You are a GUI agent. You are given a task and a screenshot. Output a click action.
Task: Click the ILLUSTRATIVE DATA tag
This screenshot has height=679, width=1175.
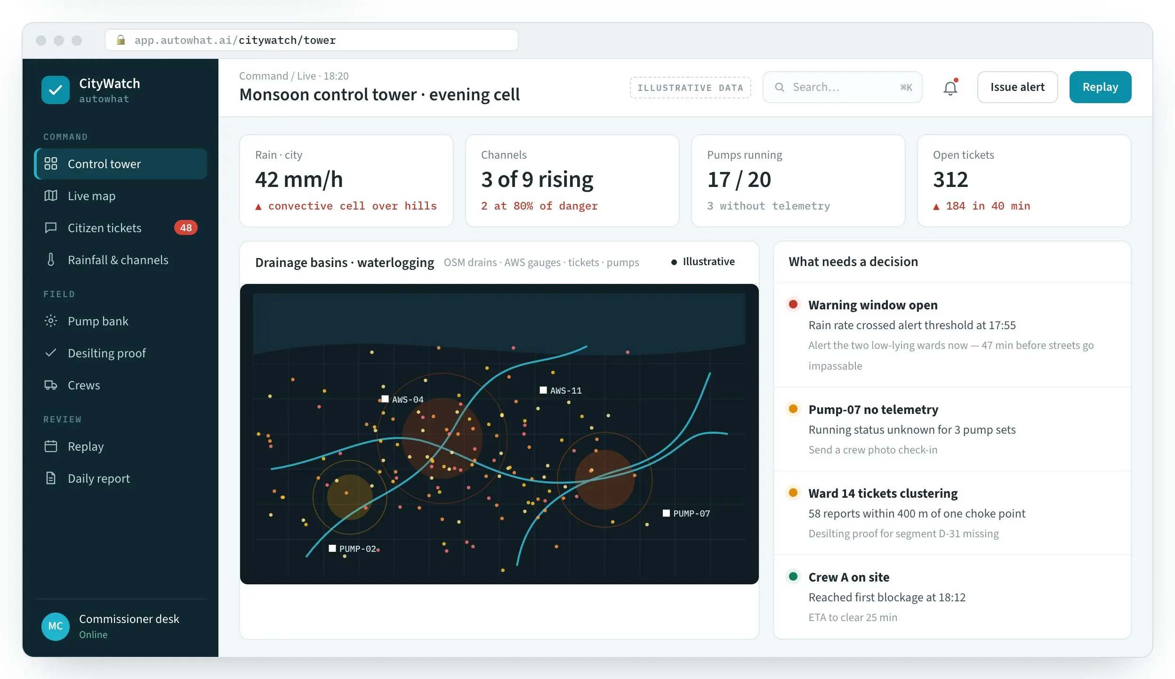tap(690, 88)
